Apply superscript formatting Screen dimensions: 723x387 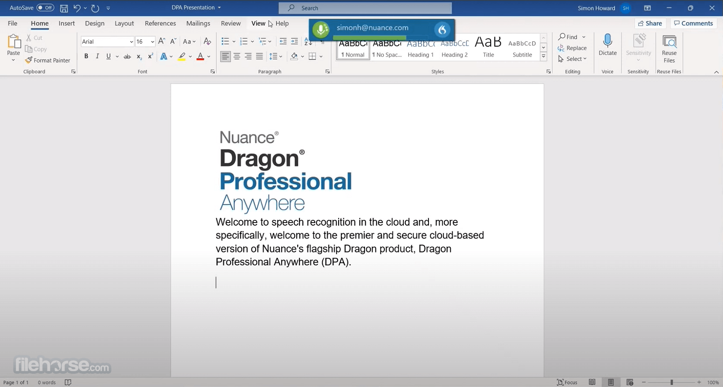[150, 56]
